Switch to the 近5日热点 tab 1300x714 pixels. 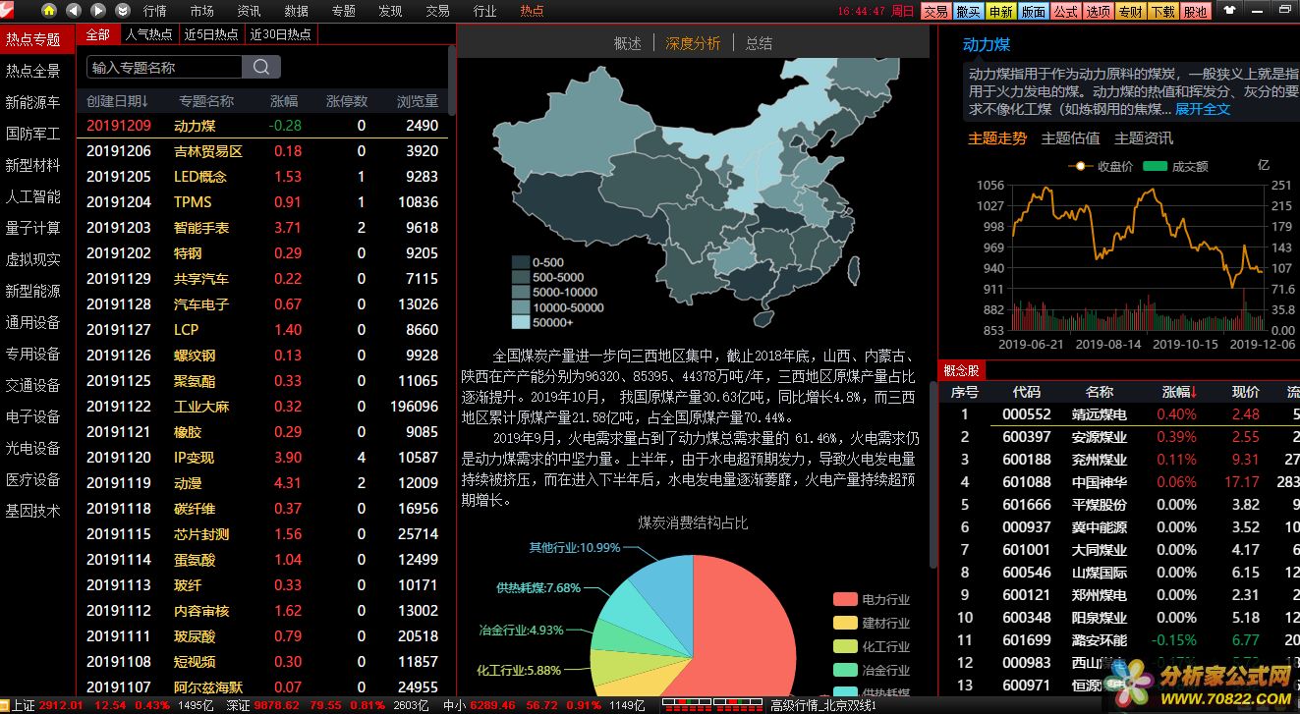(x=211, y=33)
